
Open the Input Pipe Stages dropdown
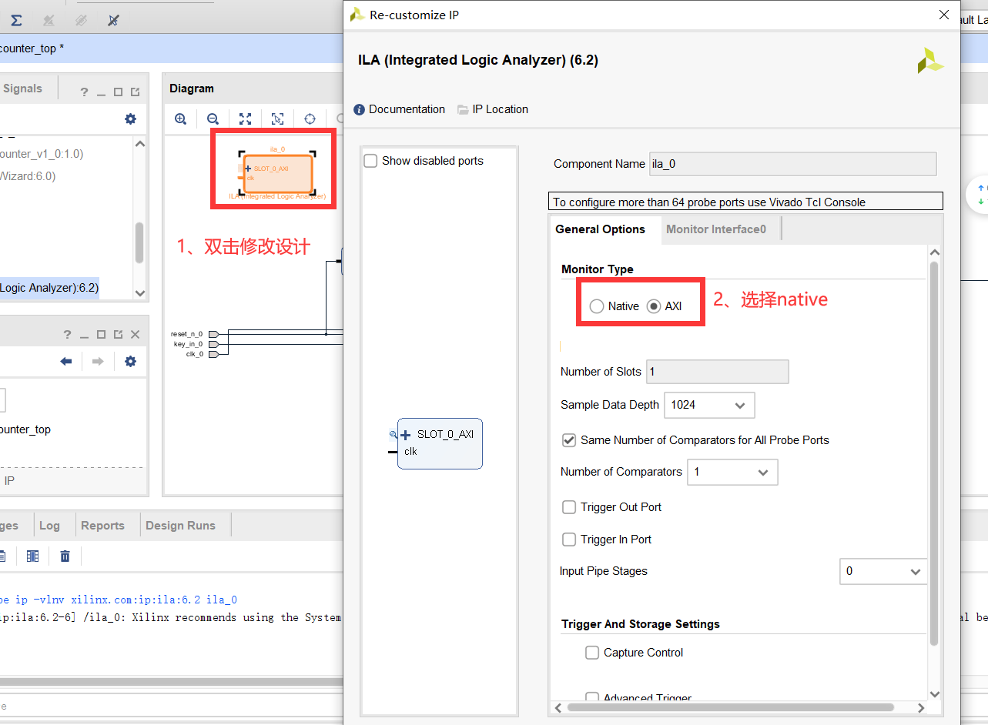(883, 571)
